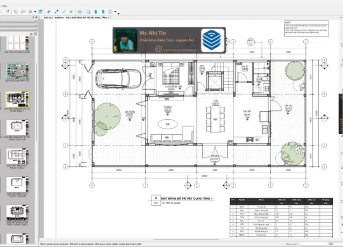The width and height of the screenshot is (343, 247).
Task: Click the 20000 overall dimension text
Action: (204, 176)
